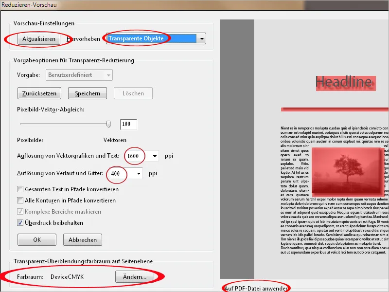Viewport: 389px width, 292px height.
Task: Click the gradient resolution field showing 400
Action: [122, 174]
